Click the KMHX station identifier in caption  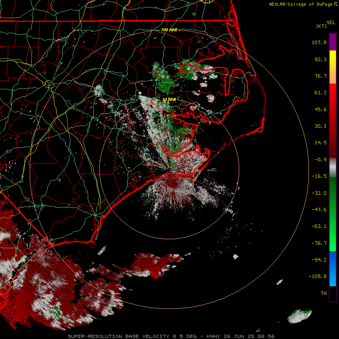[x=214, y=336]
